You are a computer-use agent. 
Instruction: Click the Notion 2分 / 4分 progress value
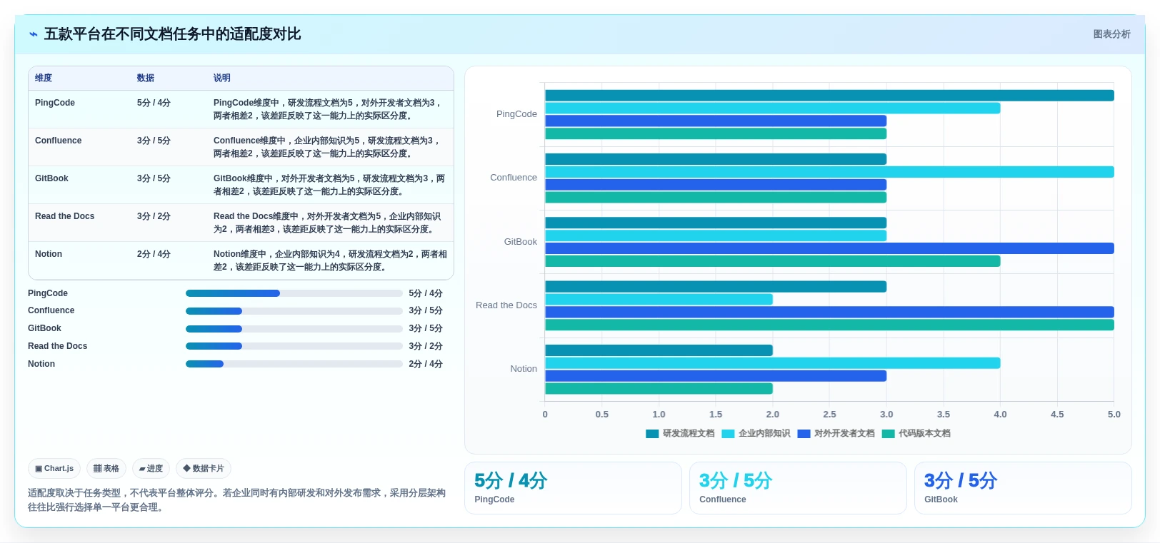426,364
